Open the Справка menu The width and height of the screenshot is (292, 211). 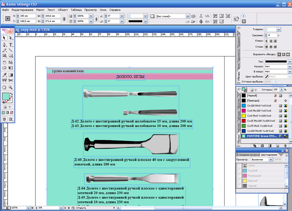tap(115, 10)
